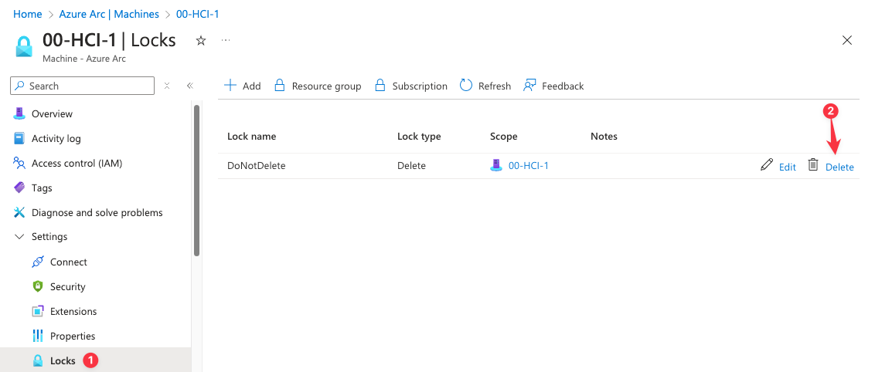The height and width of the screenshot is (372, 875).
Task: Open the 00-HCI-1 scope link
Action: pos(529,165)
